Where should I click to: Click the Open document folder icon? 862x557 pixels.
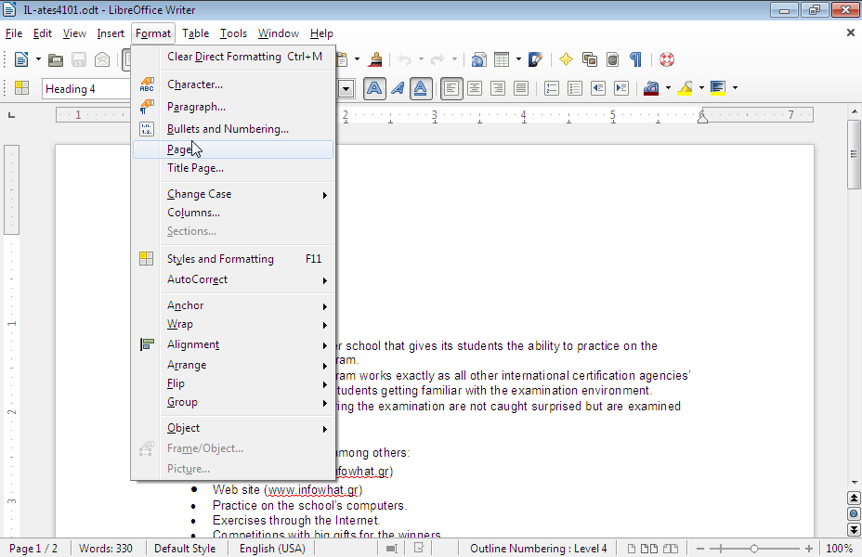coord(56,59)
